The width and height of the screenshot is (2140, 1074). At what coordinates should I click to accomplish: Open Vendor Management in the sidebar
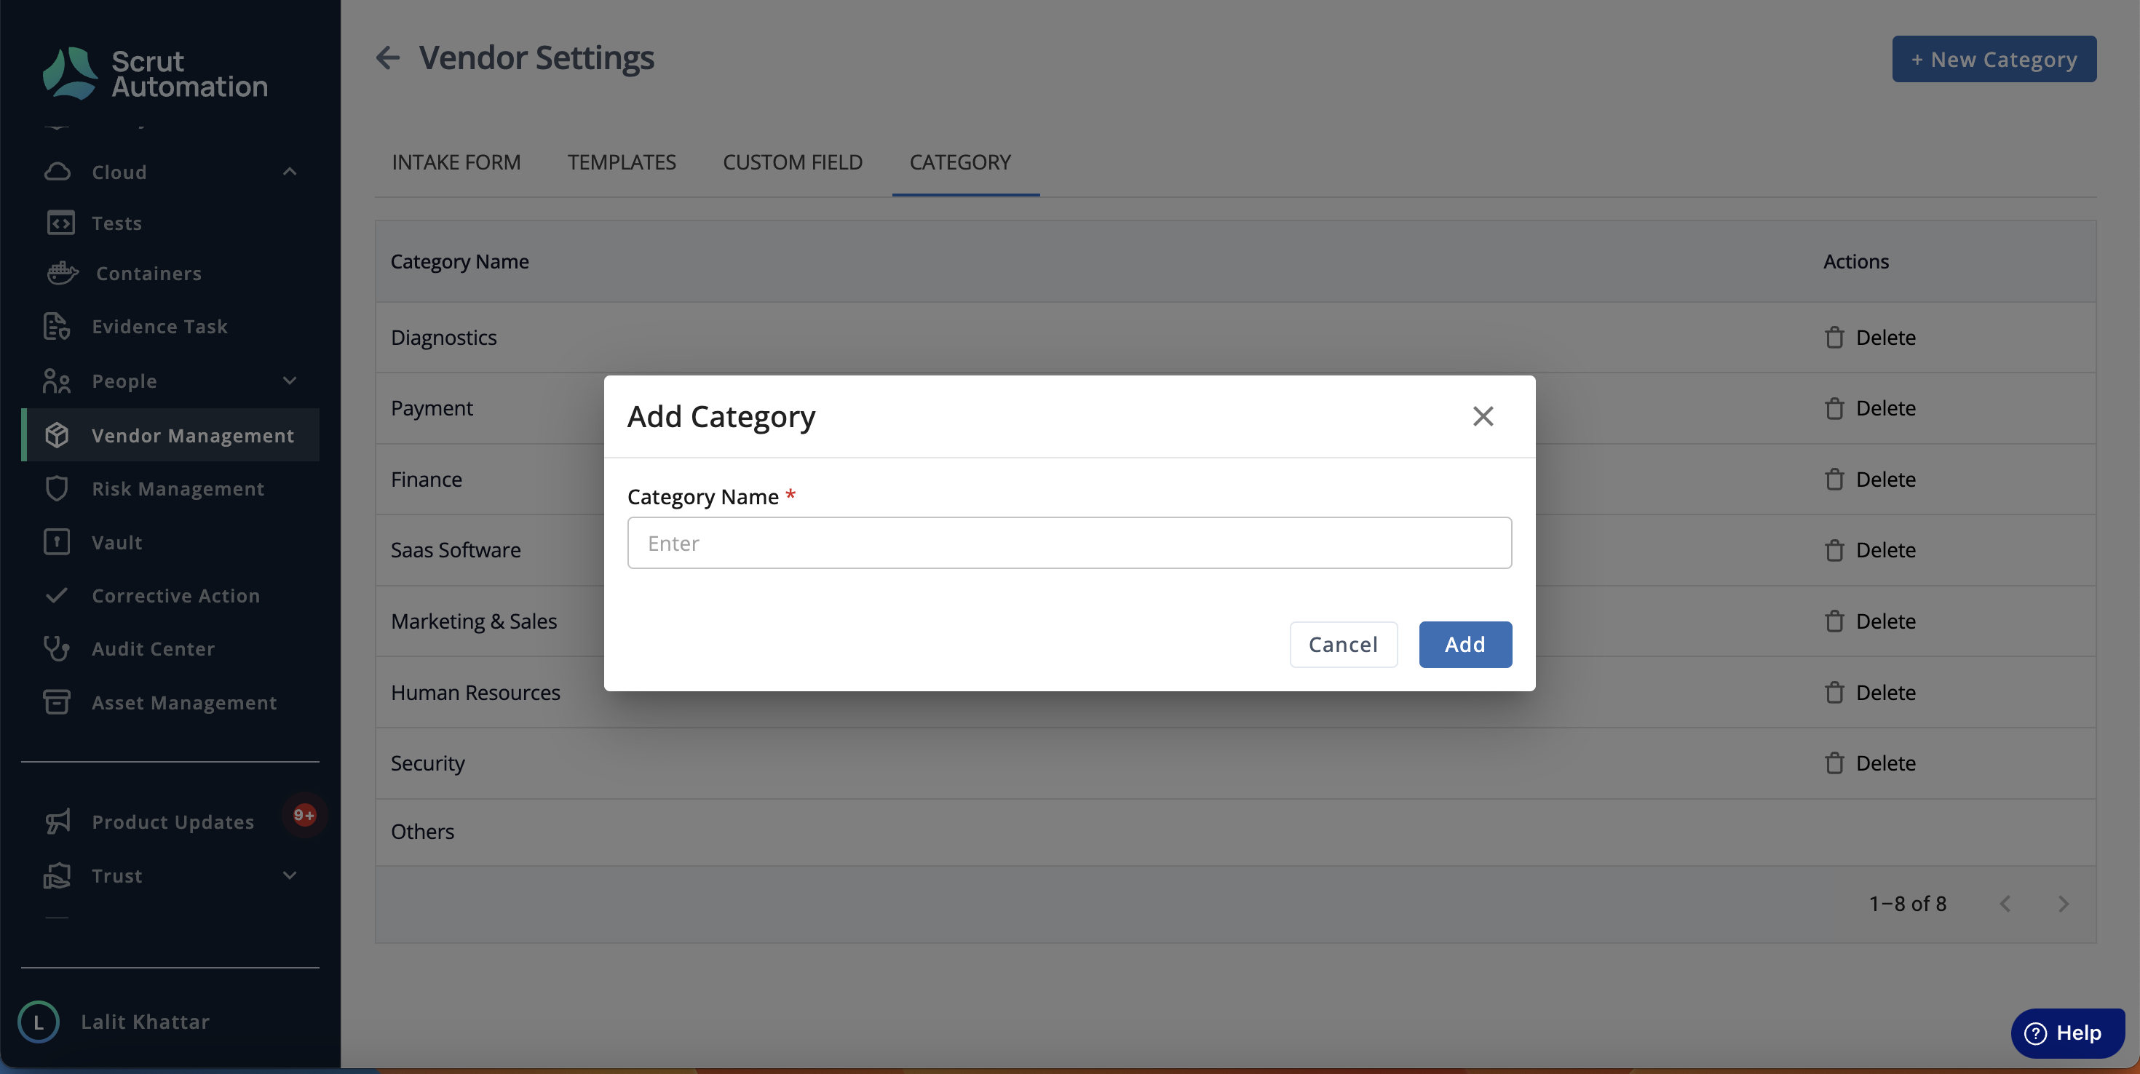click(170, 435)
